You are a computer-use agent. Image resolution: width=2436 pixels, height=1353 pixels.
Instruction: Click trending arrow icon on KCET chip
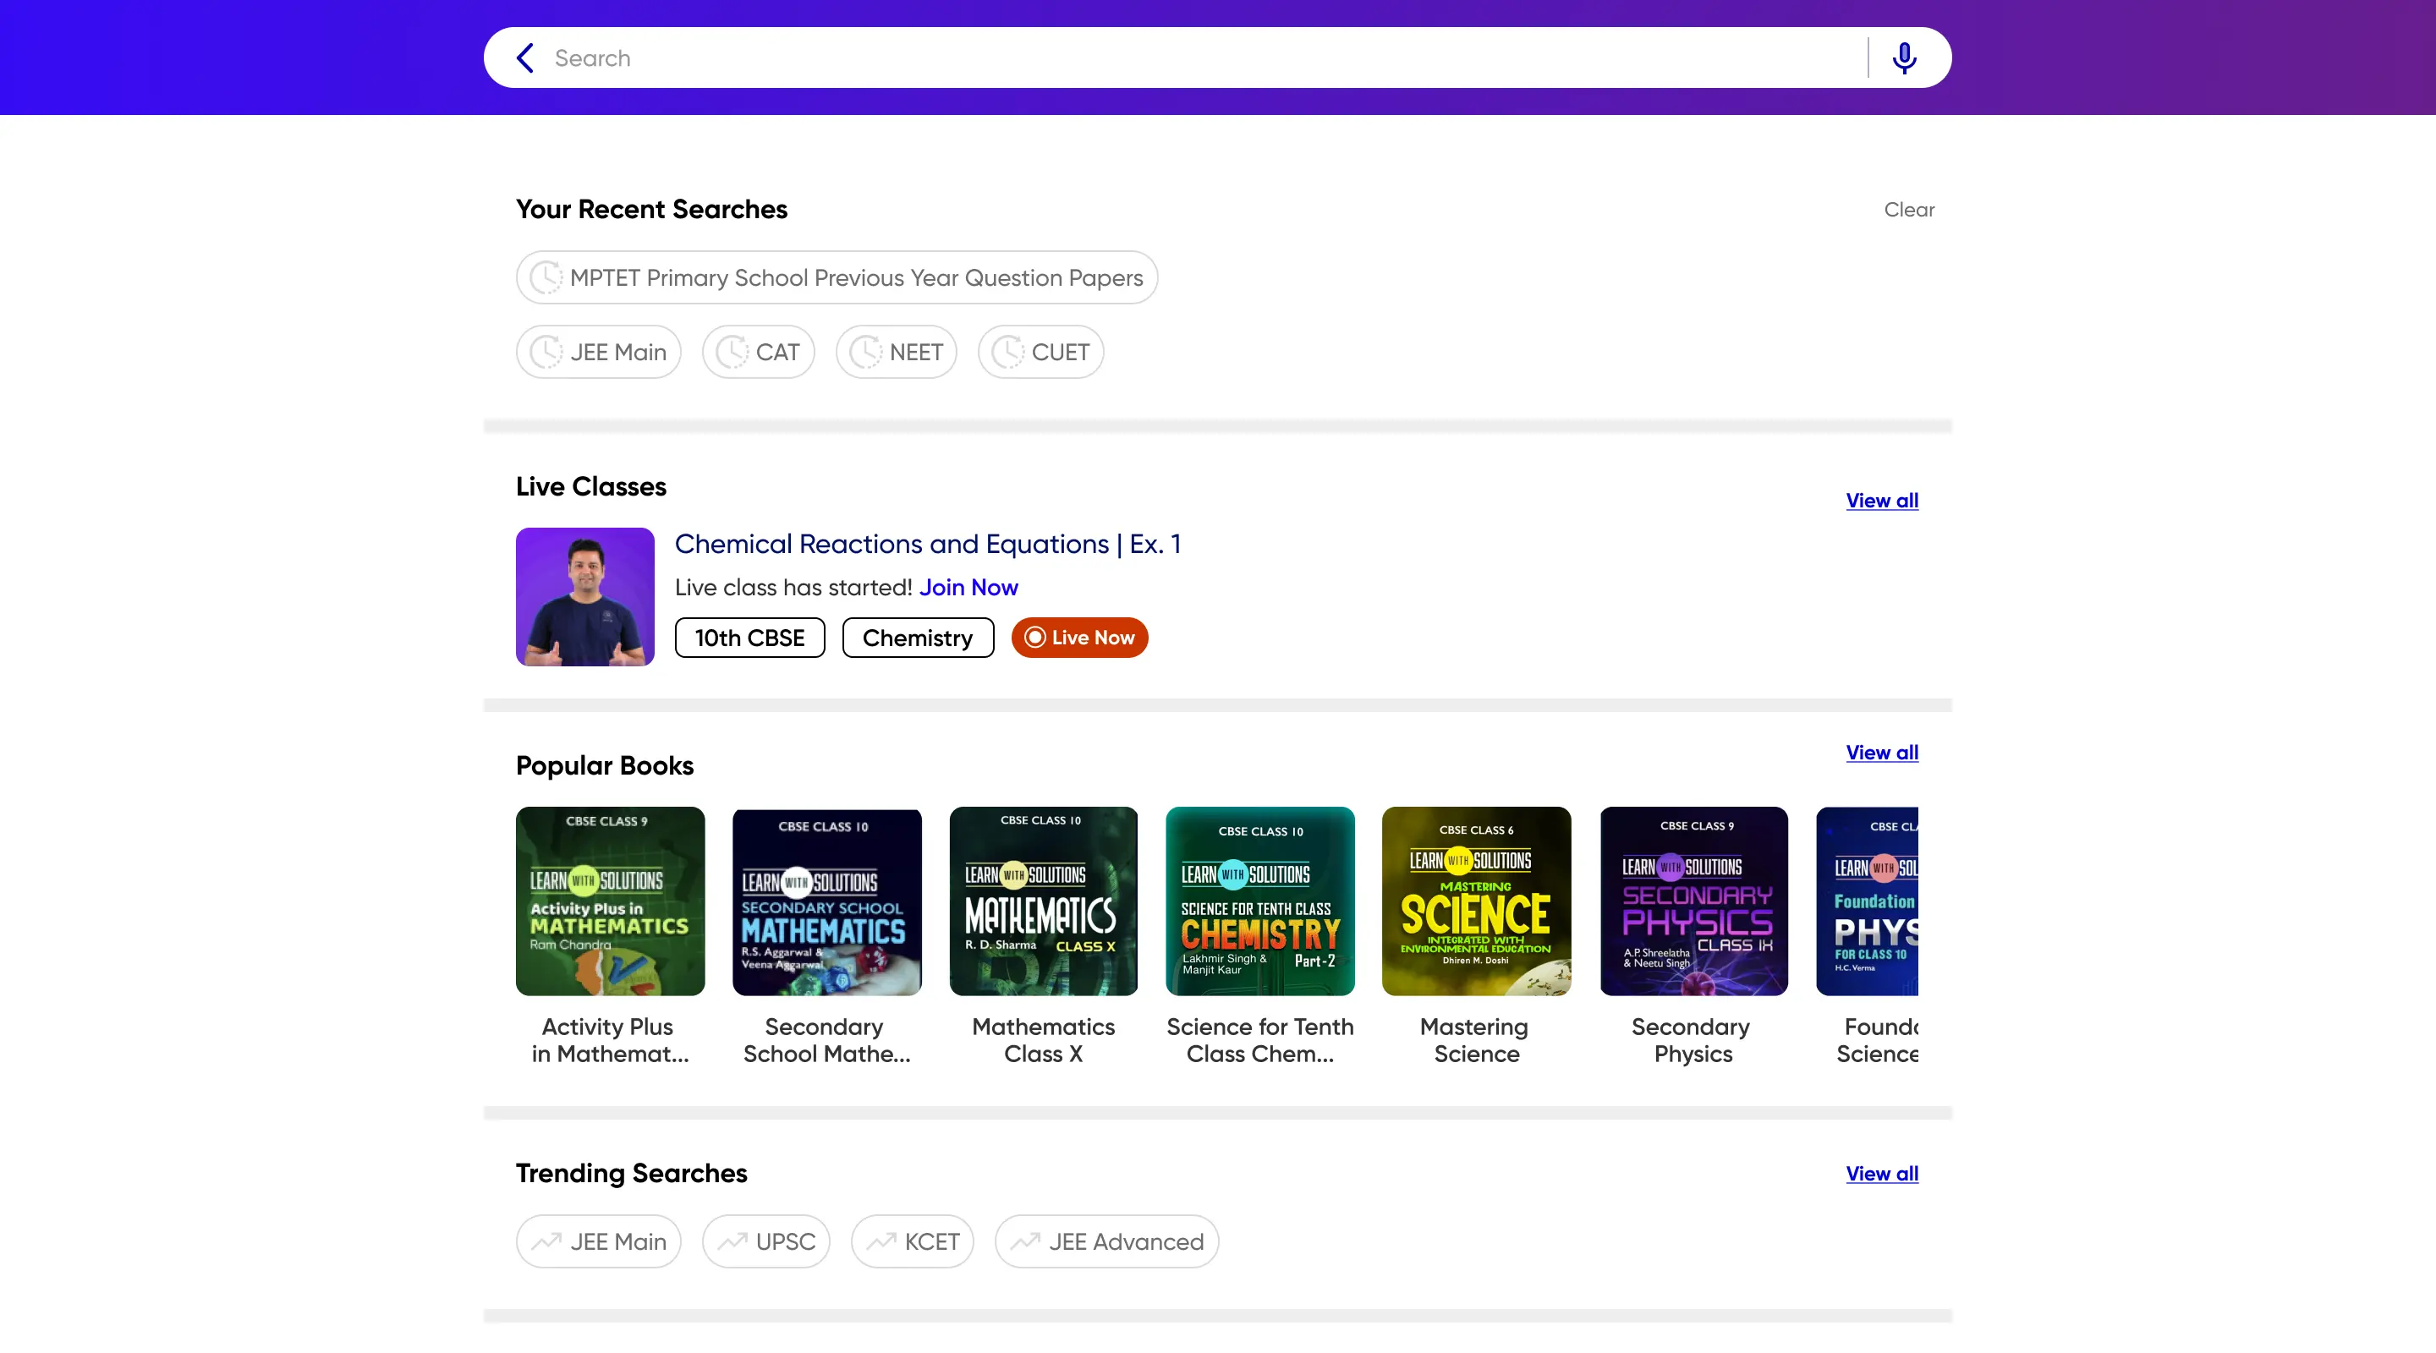pos(881,1241)
